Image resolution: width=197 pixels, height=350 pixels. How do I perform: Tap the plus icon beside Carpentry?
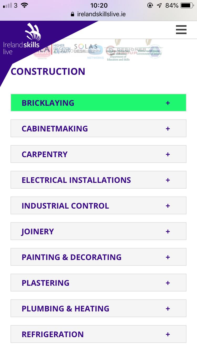168,154
